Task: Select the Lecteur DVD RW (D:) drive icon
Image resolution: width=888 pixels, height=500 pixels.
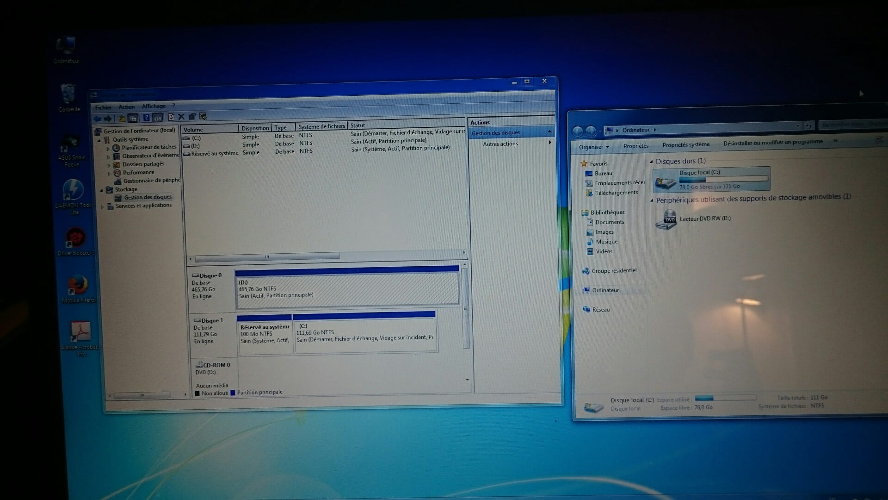Action: 666,219
